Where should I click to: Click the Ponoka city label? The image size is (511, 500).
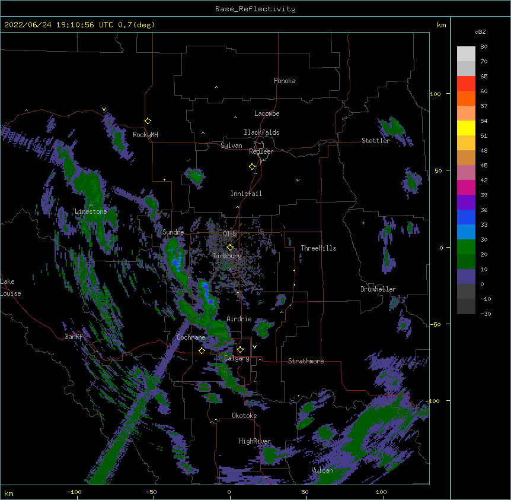[x=285, y=81]
